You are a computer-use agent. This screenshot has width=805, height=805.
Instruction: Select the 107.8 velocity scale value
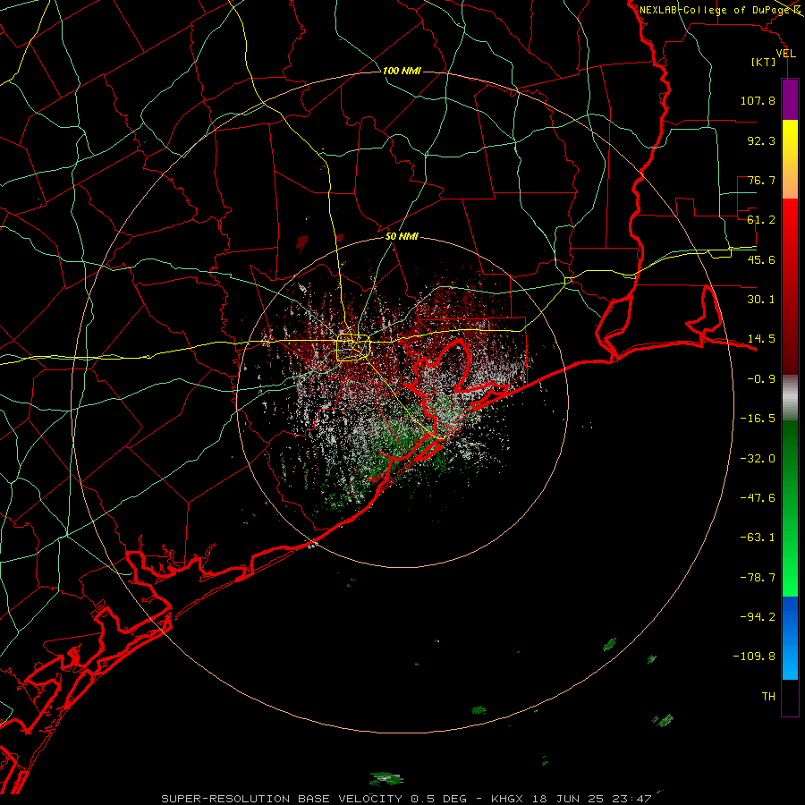click(x=758, y=100)
